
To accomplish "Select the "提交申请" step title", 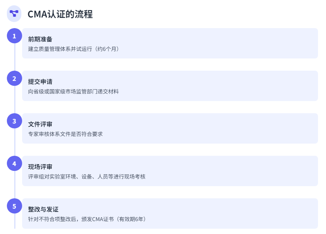I will pos(40,82).
